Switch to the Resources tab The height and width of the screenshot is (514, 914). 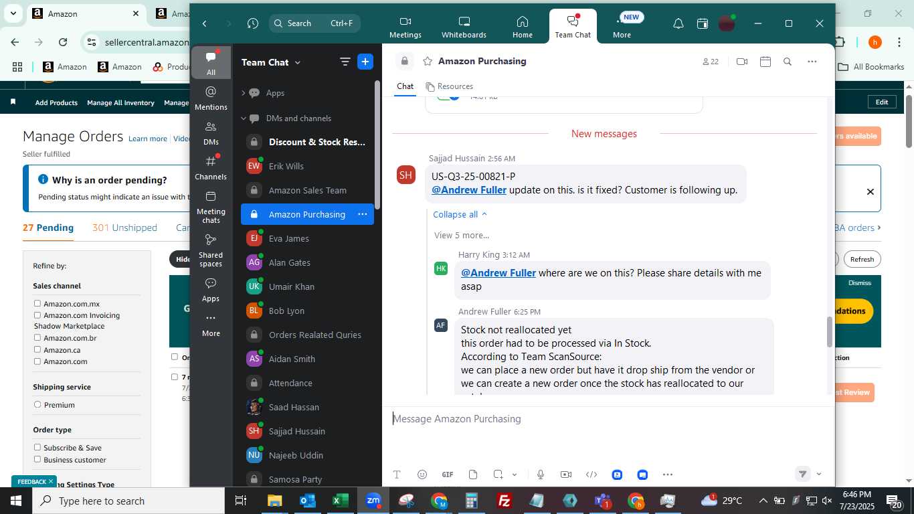tap(449, 86)
